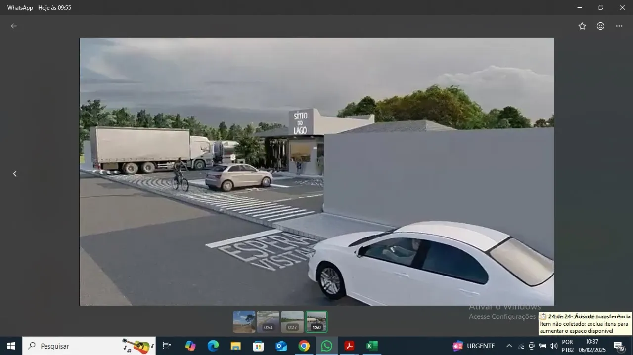633x355 pixels.
Task: Open the three-dot more options menu
Action: click(619, 26)
